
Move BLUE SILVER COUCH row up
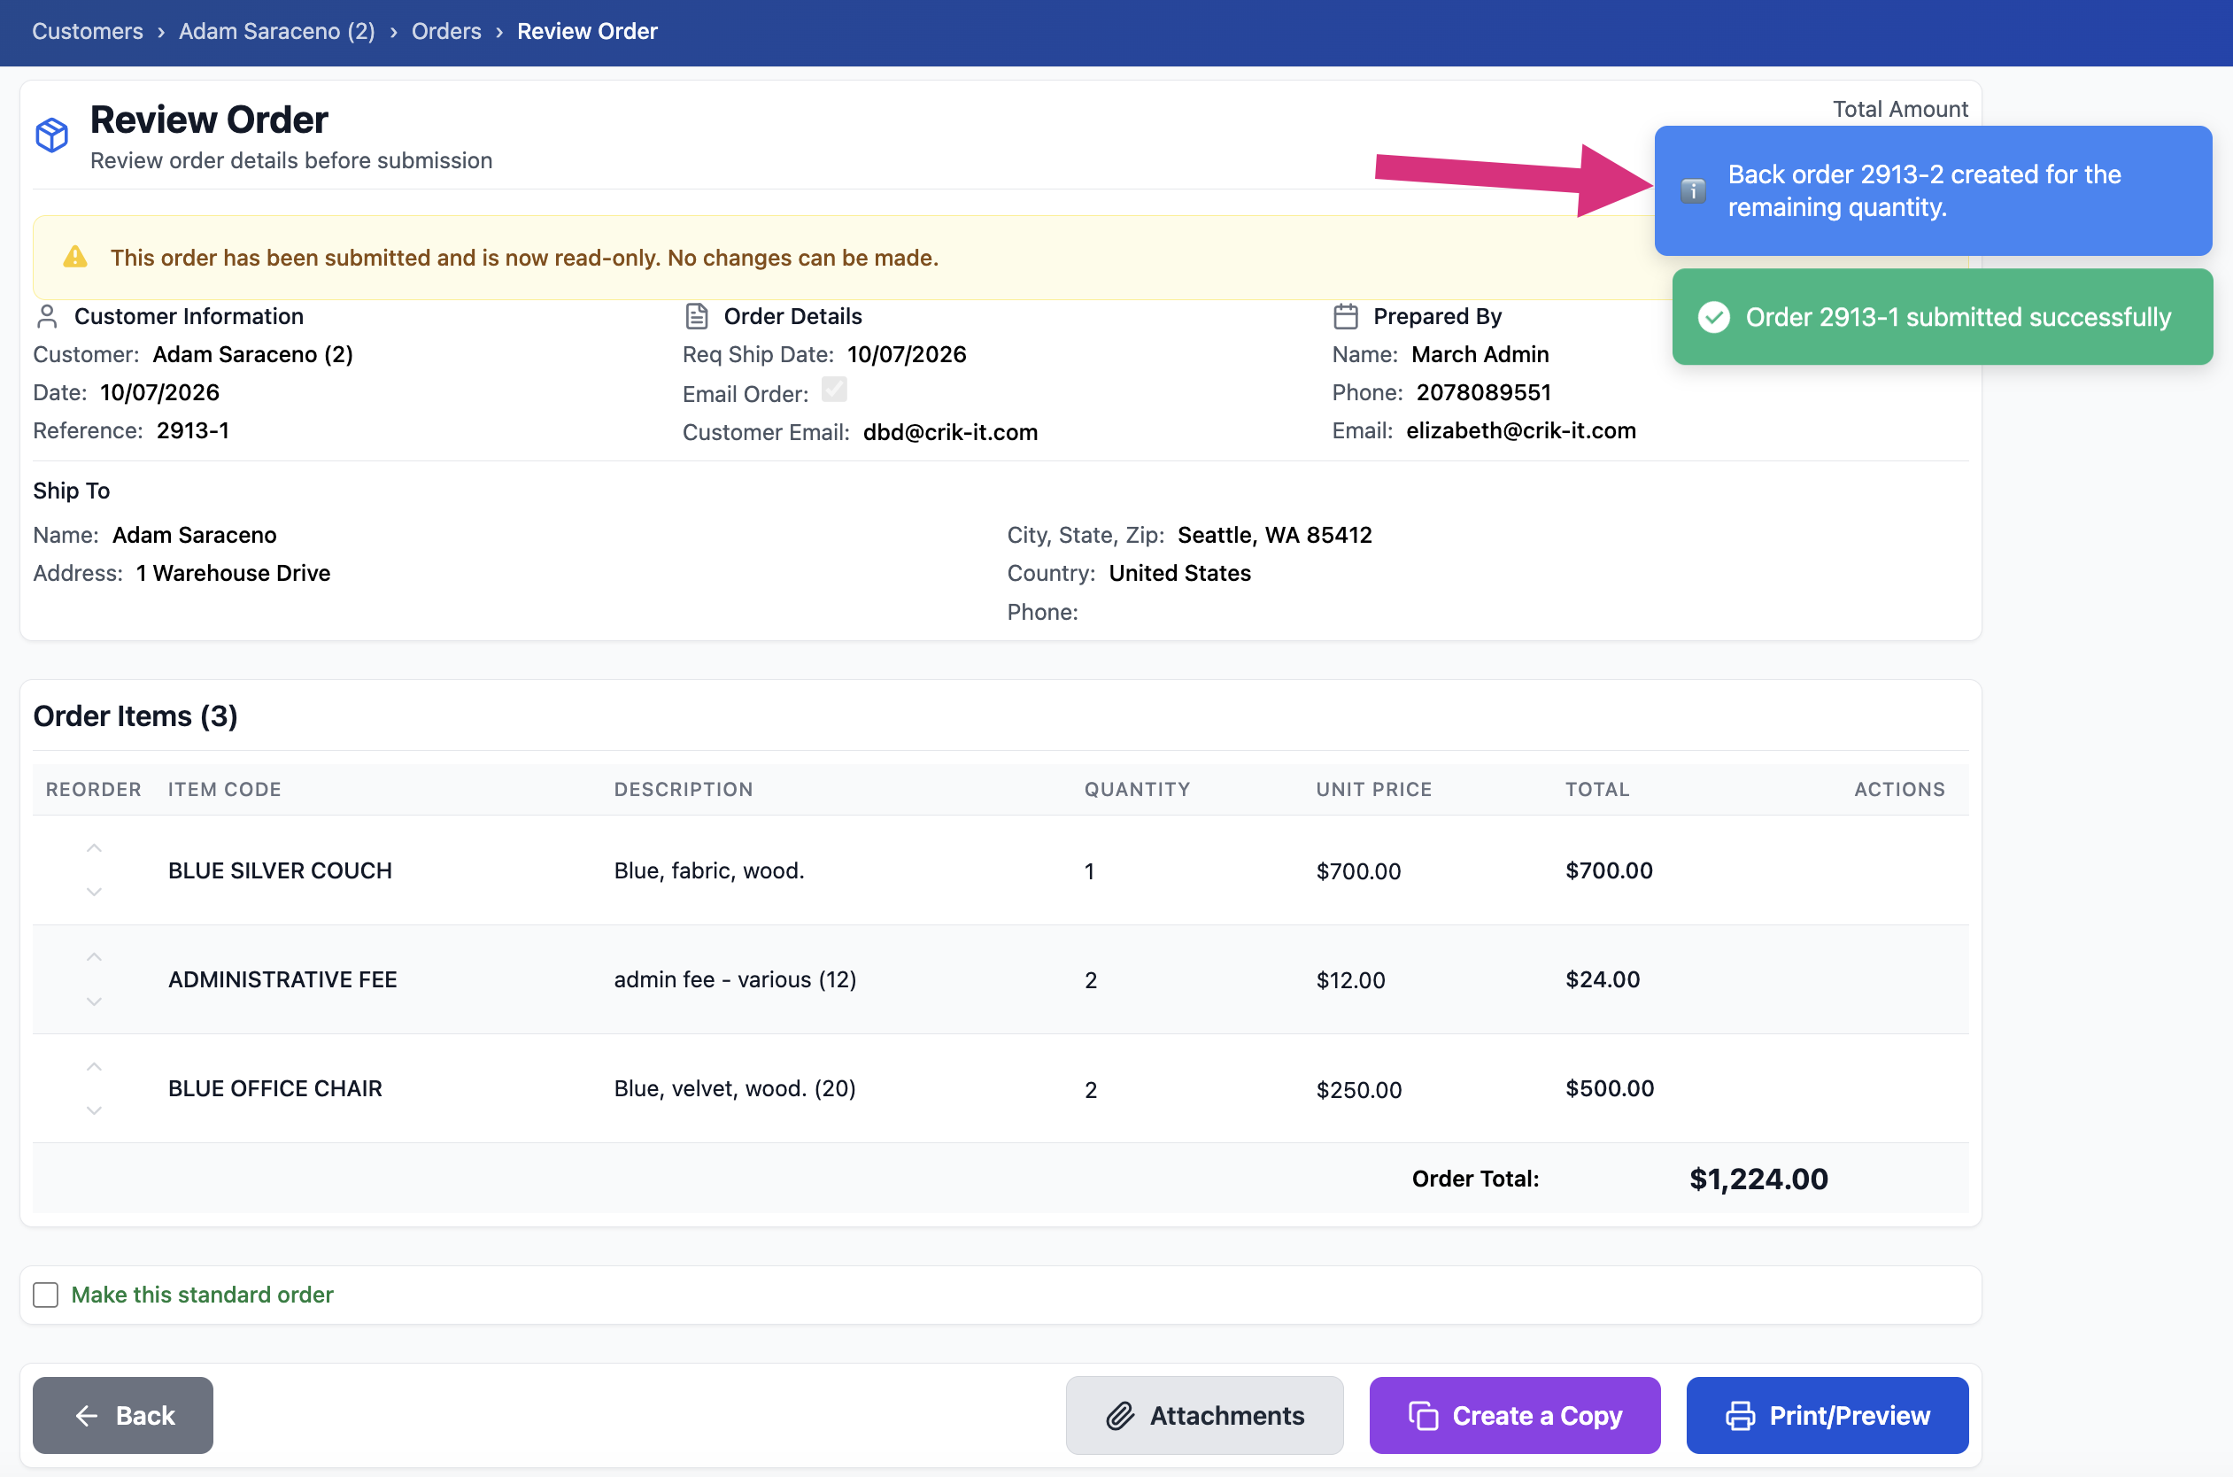(x=94, y=848)
